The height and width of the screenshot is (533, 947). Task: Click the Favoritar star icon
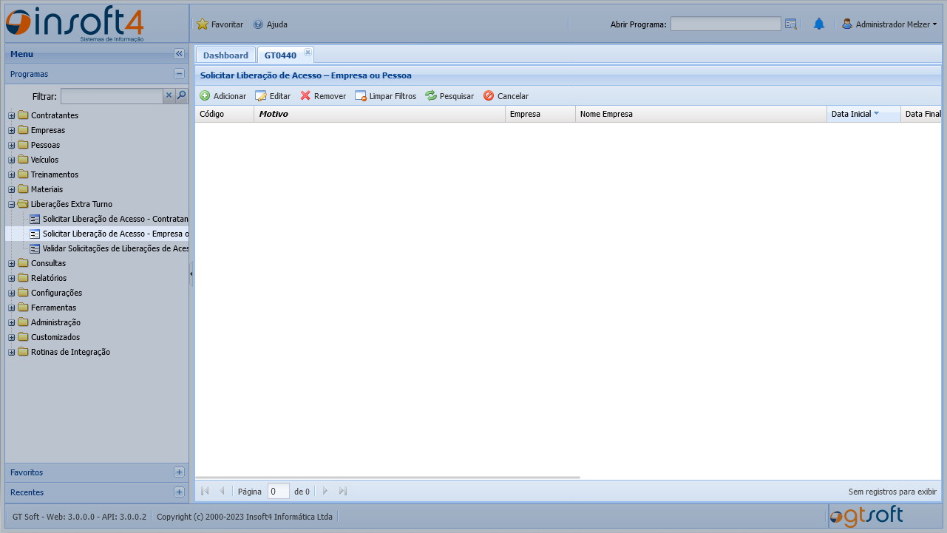coord(203,24)
